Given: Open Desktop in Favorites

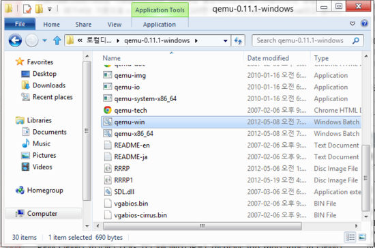Looking at the screenshot, I should click(44, 74).
